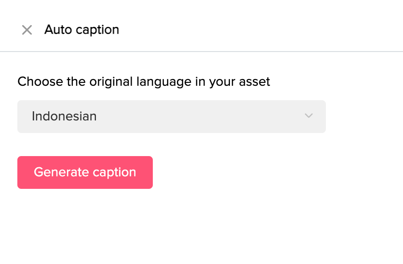Screen dimensions: 403x264
Task: Click the X icon beside Auto caption
Action: coord(27,30)
